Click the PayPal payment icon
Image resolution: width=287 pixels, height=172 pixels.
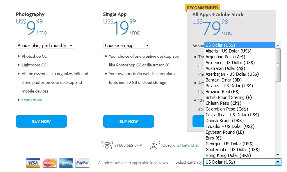82,163
